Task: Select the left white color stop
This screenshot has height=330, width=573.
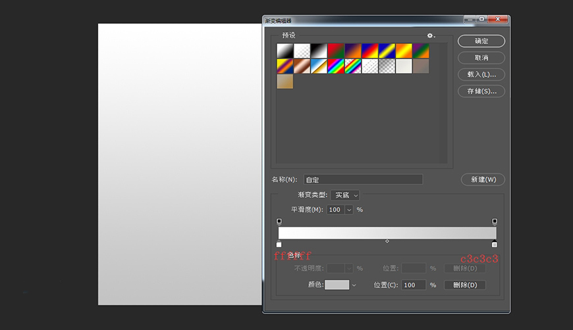Action: click(279, 244)
